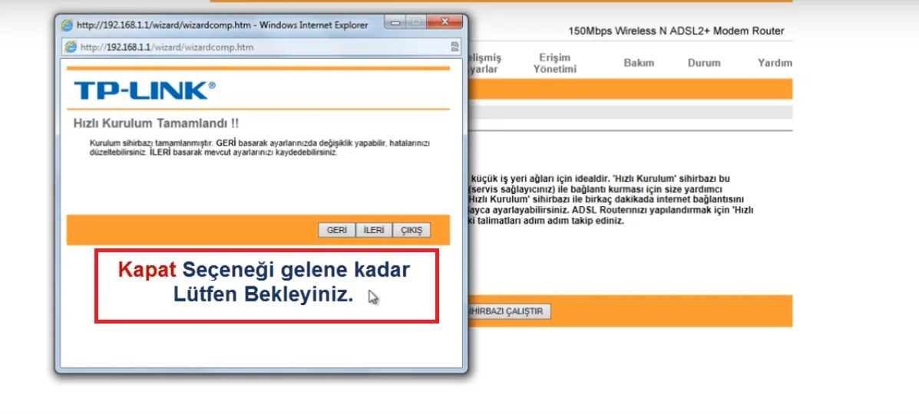Click the SİHİRBAZI ÇALIŞTIR button in router page

(x=510, y=311)
